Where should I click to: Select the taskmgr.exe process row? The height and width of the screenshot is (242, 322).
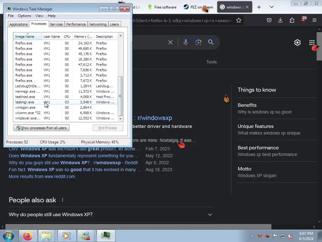(65, 102)
